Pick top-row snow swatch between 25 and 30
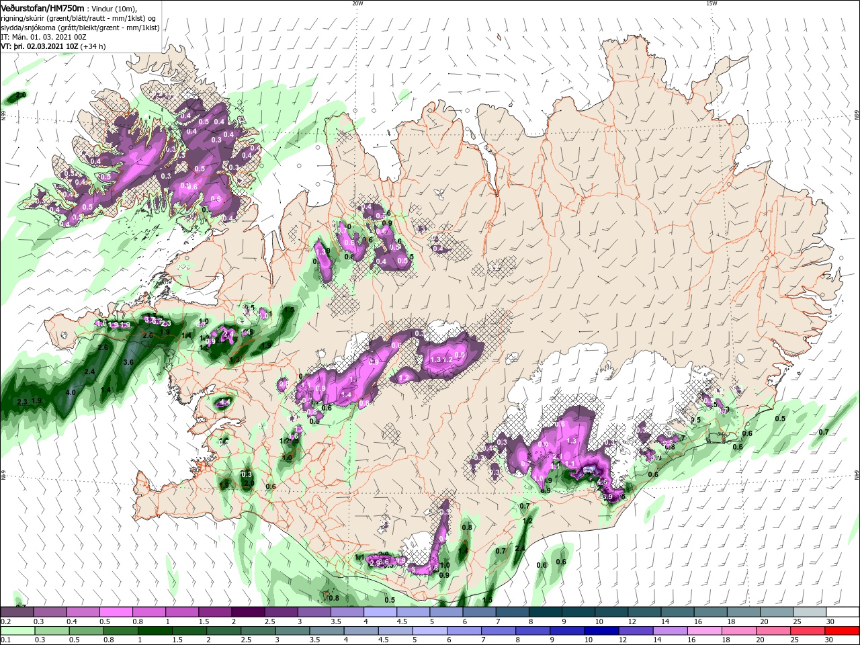Viewport: 860px width, 645px height. click(x=810, y=612)
